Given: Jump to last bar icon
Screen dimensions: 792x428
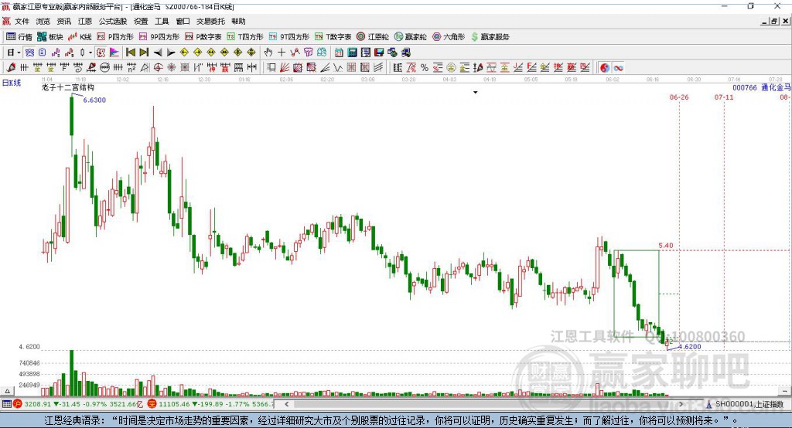Looking at the screenshot, I should click(x=144, y=52).
